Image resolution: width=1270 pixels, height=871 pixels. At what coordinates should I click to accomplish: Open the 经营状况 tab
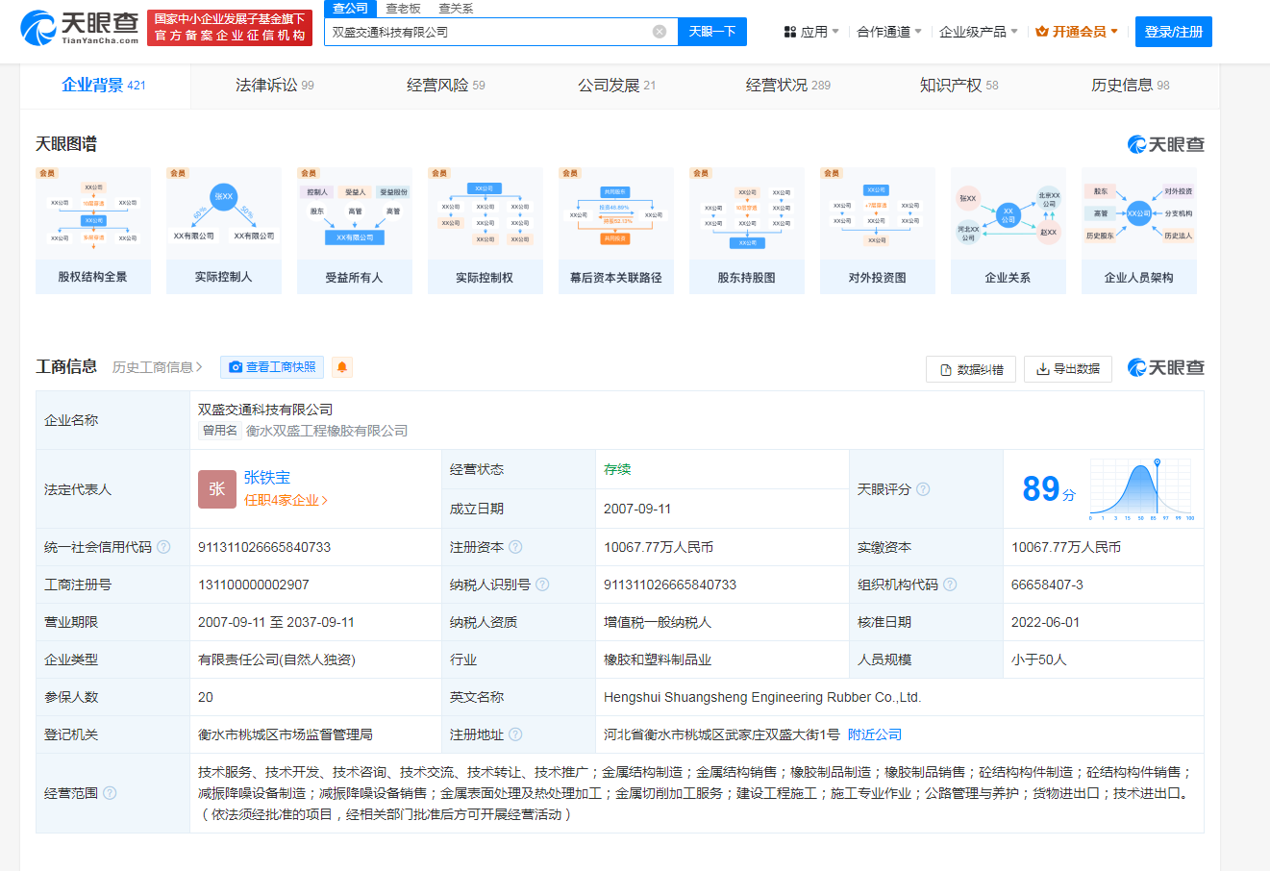[x=788, y=85]
